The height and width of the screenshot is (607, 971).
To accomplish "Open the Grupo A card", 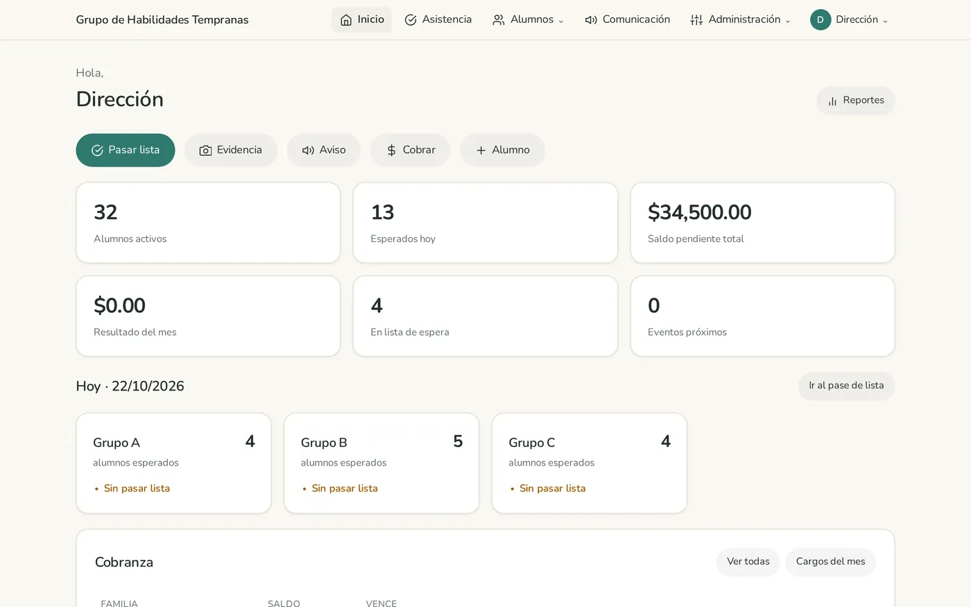I will (x=173, y=463).
